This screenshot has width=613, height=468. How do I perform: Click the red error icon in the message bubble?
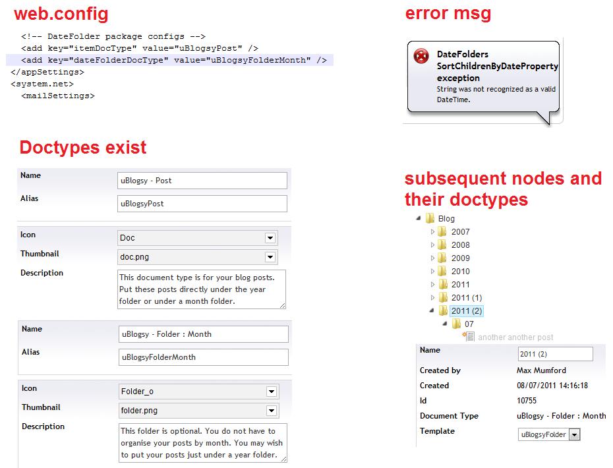[421, 56]
